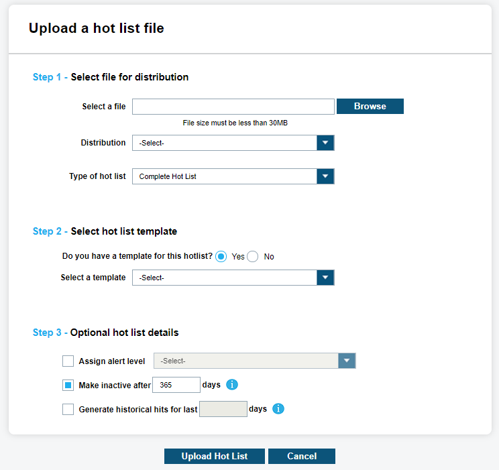Click info icon beside historical hits days
This screenshot has height=470, width=499.
pos(278,408)
